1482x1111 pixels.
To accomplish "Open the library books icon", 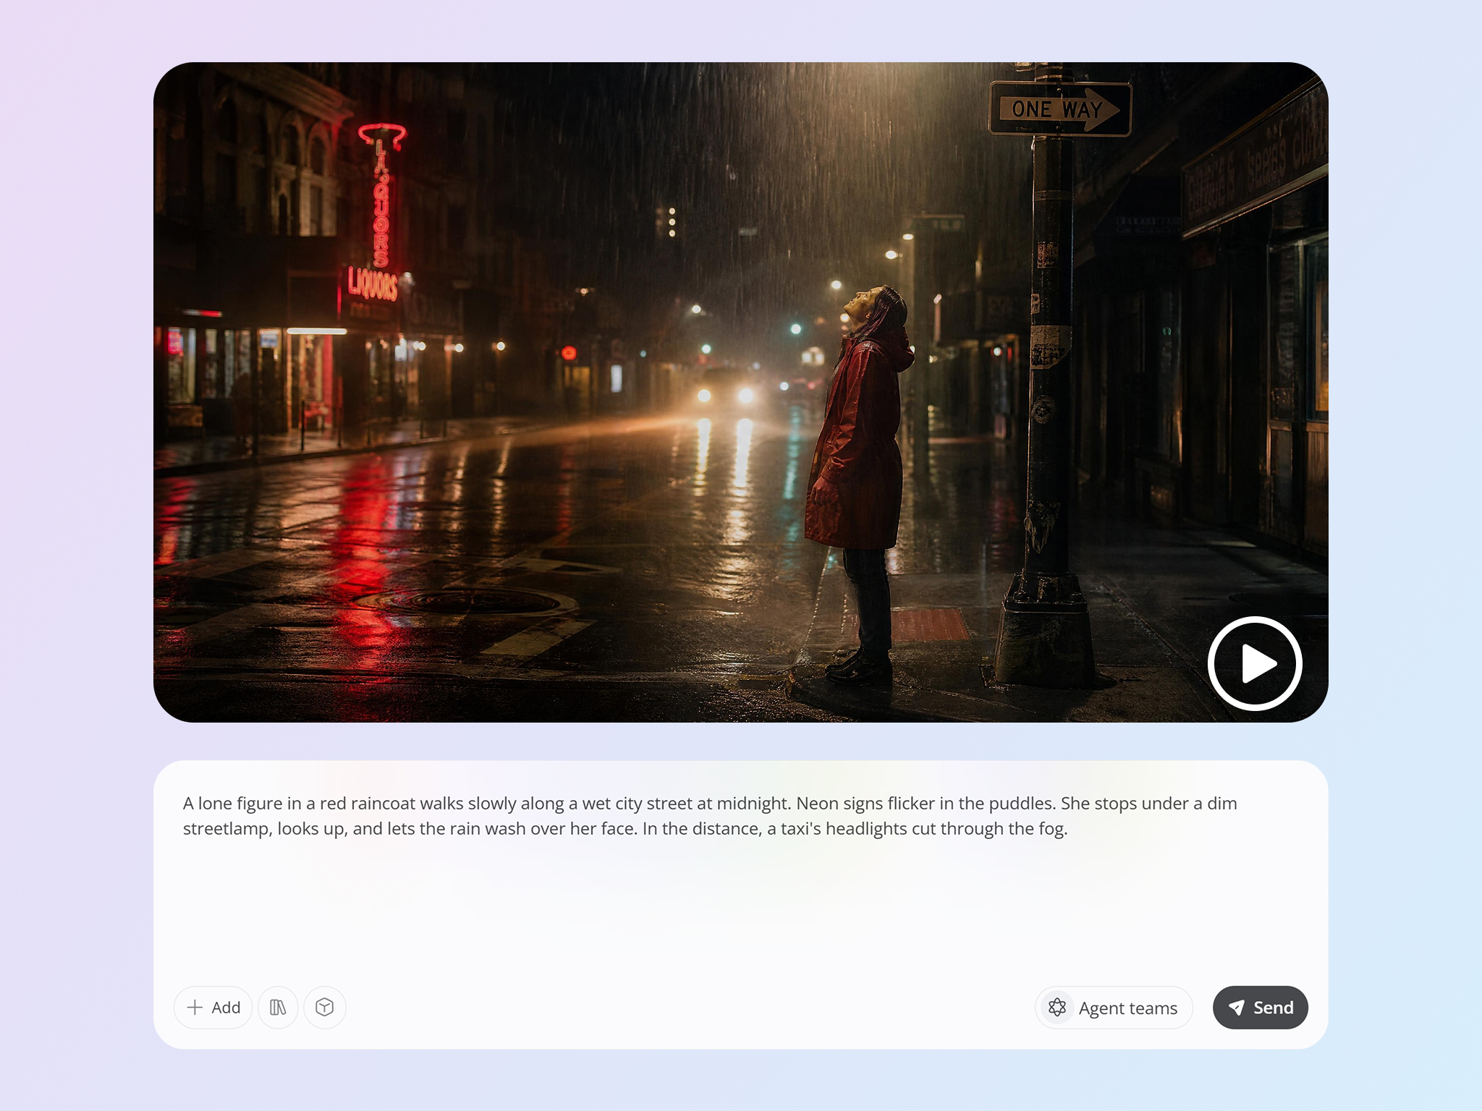I will pos(278,1008).
